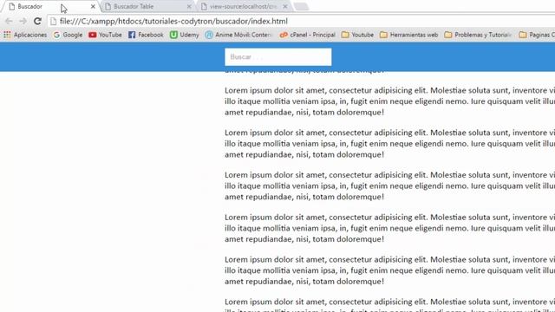Open the Facebook bookmark
Viewport: 555px width, 312px height.
click(x=146, y=35)
